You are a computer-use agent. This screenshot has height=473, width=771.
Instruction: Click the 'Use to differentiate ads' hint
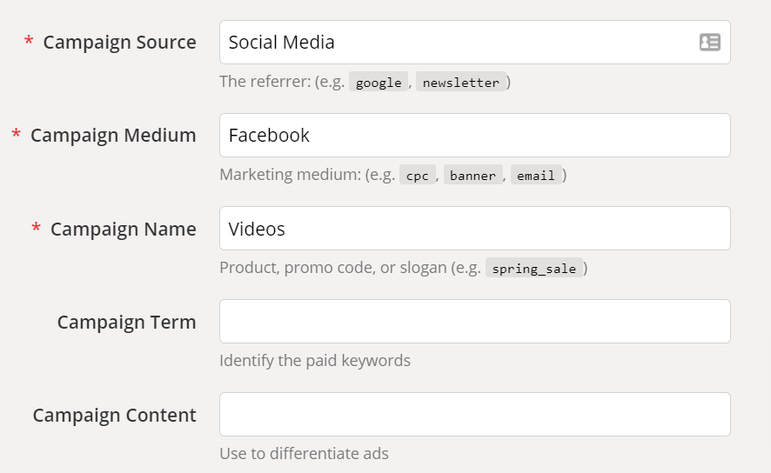tap(304, 454)
